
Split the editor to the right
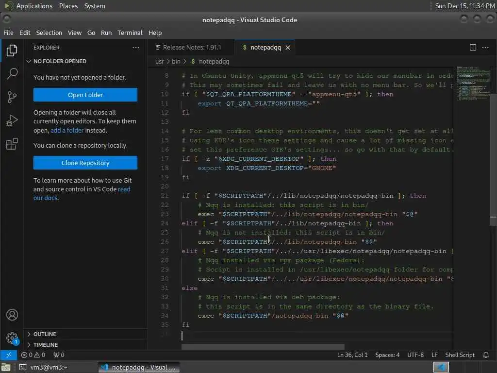click(473, 48)
